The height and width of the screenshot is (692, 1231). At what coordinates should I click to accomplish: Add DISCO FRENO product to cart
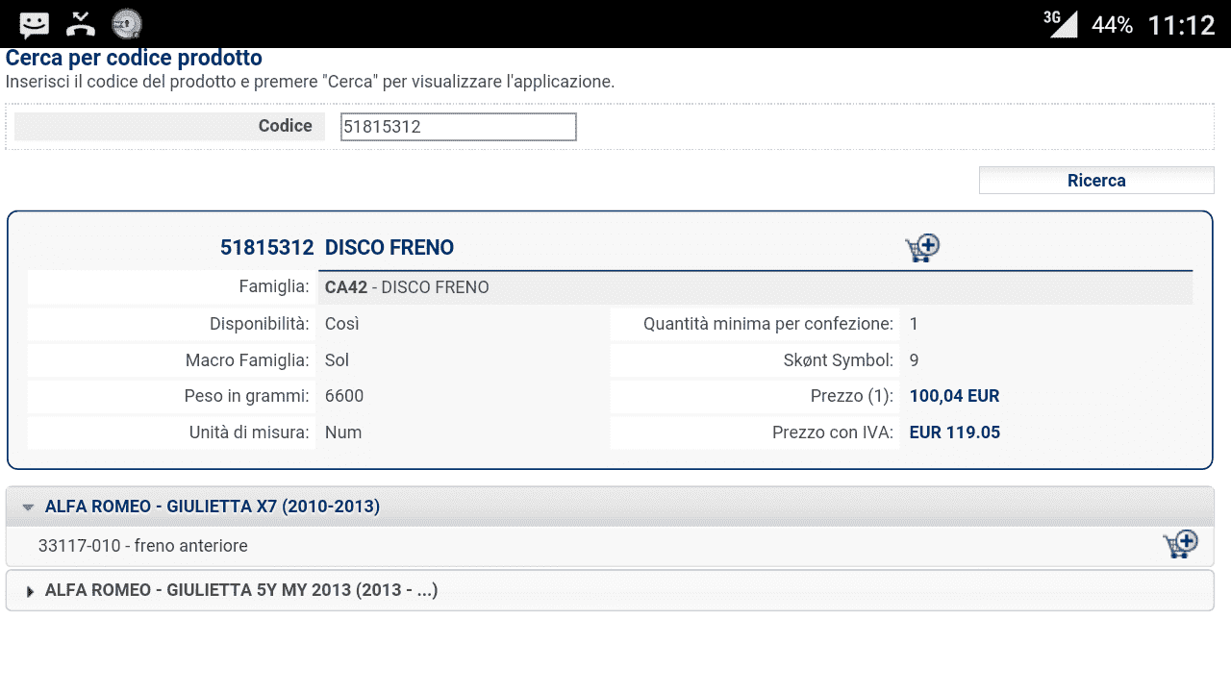[922, 248]
